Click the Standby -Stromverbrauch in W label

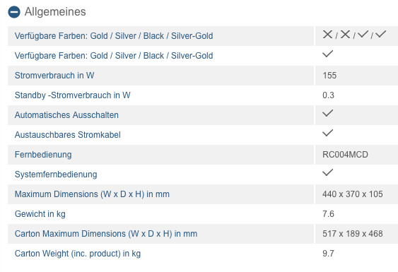pyautogui.click(x=73, y=95)
